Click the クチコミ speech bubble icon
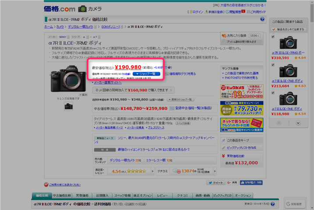The height and width of the screenshot is (210, 314). pos(177,171)
